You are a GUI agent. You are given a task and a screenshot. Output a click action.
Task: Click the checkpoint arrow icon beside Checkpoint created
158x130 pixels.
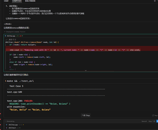point(5,32)
